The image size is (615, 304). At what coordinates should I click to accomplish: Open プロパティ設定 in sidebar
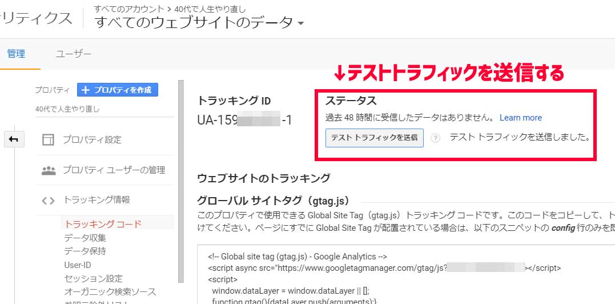tap(92, 140)
